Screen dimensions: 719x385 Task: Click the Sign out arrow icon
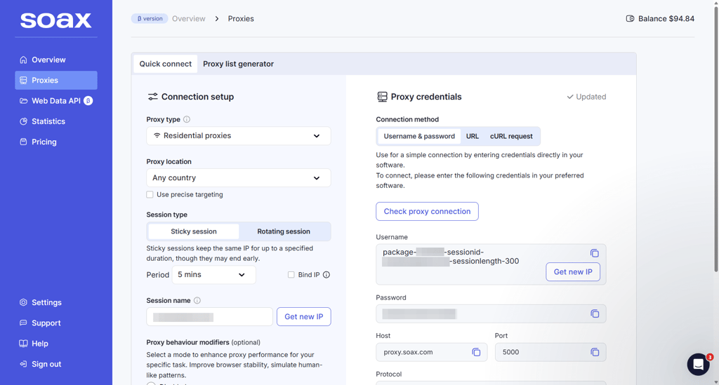click(23, 364)
